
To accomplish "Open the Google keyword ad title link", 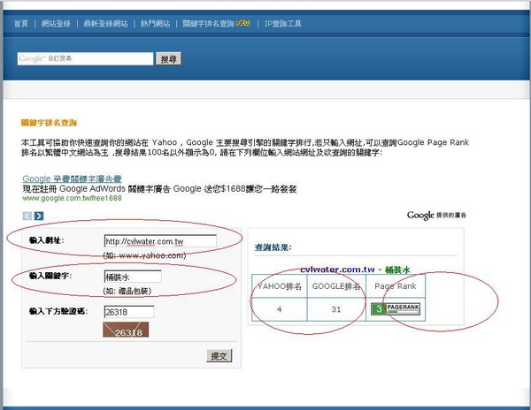I will point(72,178).
